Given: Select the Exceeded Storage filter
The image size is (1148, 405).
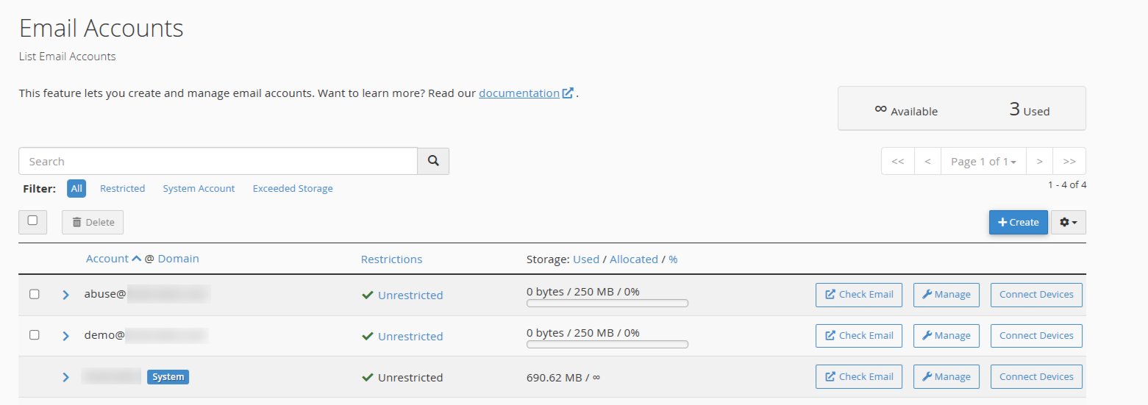Looking at the screenshot, I should 293,189.
